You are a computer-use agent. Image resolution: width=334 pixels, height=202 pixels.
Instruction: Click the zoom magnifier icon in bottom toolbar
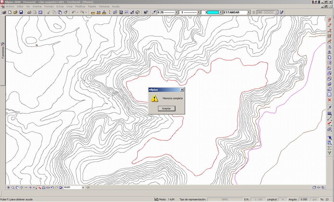coord(13,188)
